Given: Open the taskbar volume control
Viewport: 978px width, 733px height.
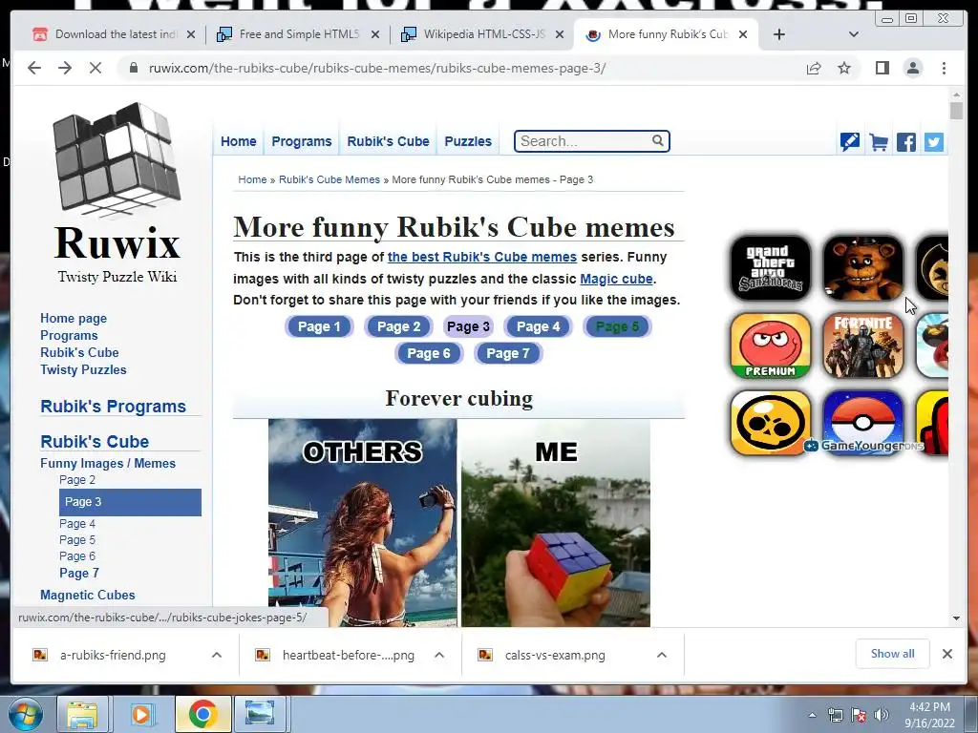Looking at the screenshot, I should pyautogui.click(x=882, y=715).
